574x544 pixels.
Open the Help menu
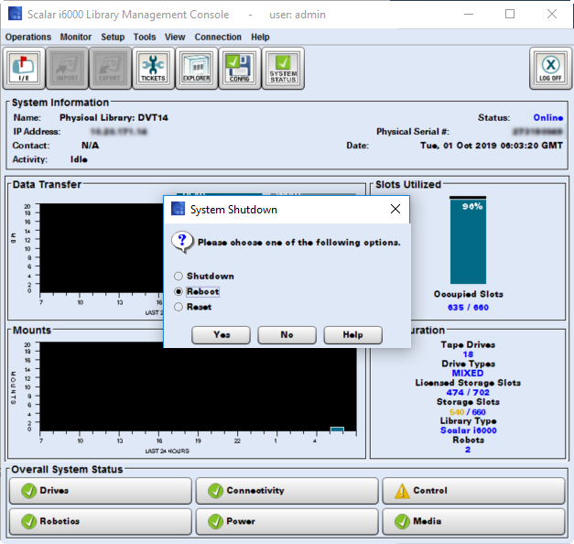260,37
